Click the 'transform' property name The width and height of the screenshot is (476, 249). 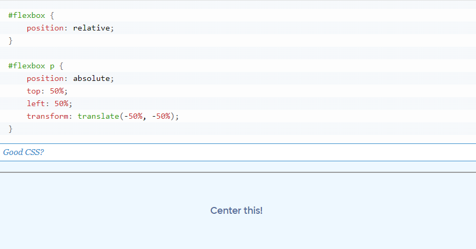coord(47,116)
